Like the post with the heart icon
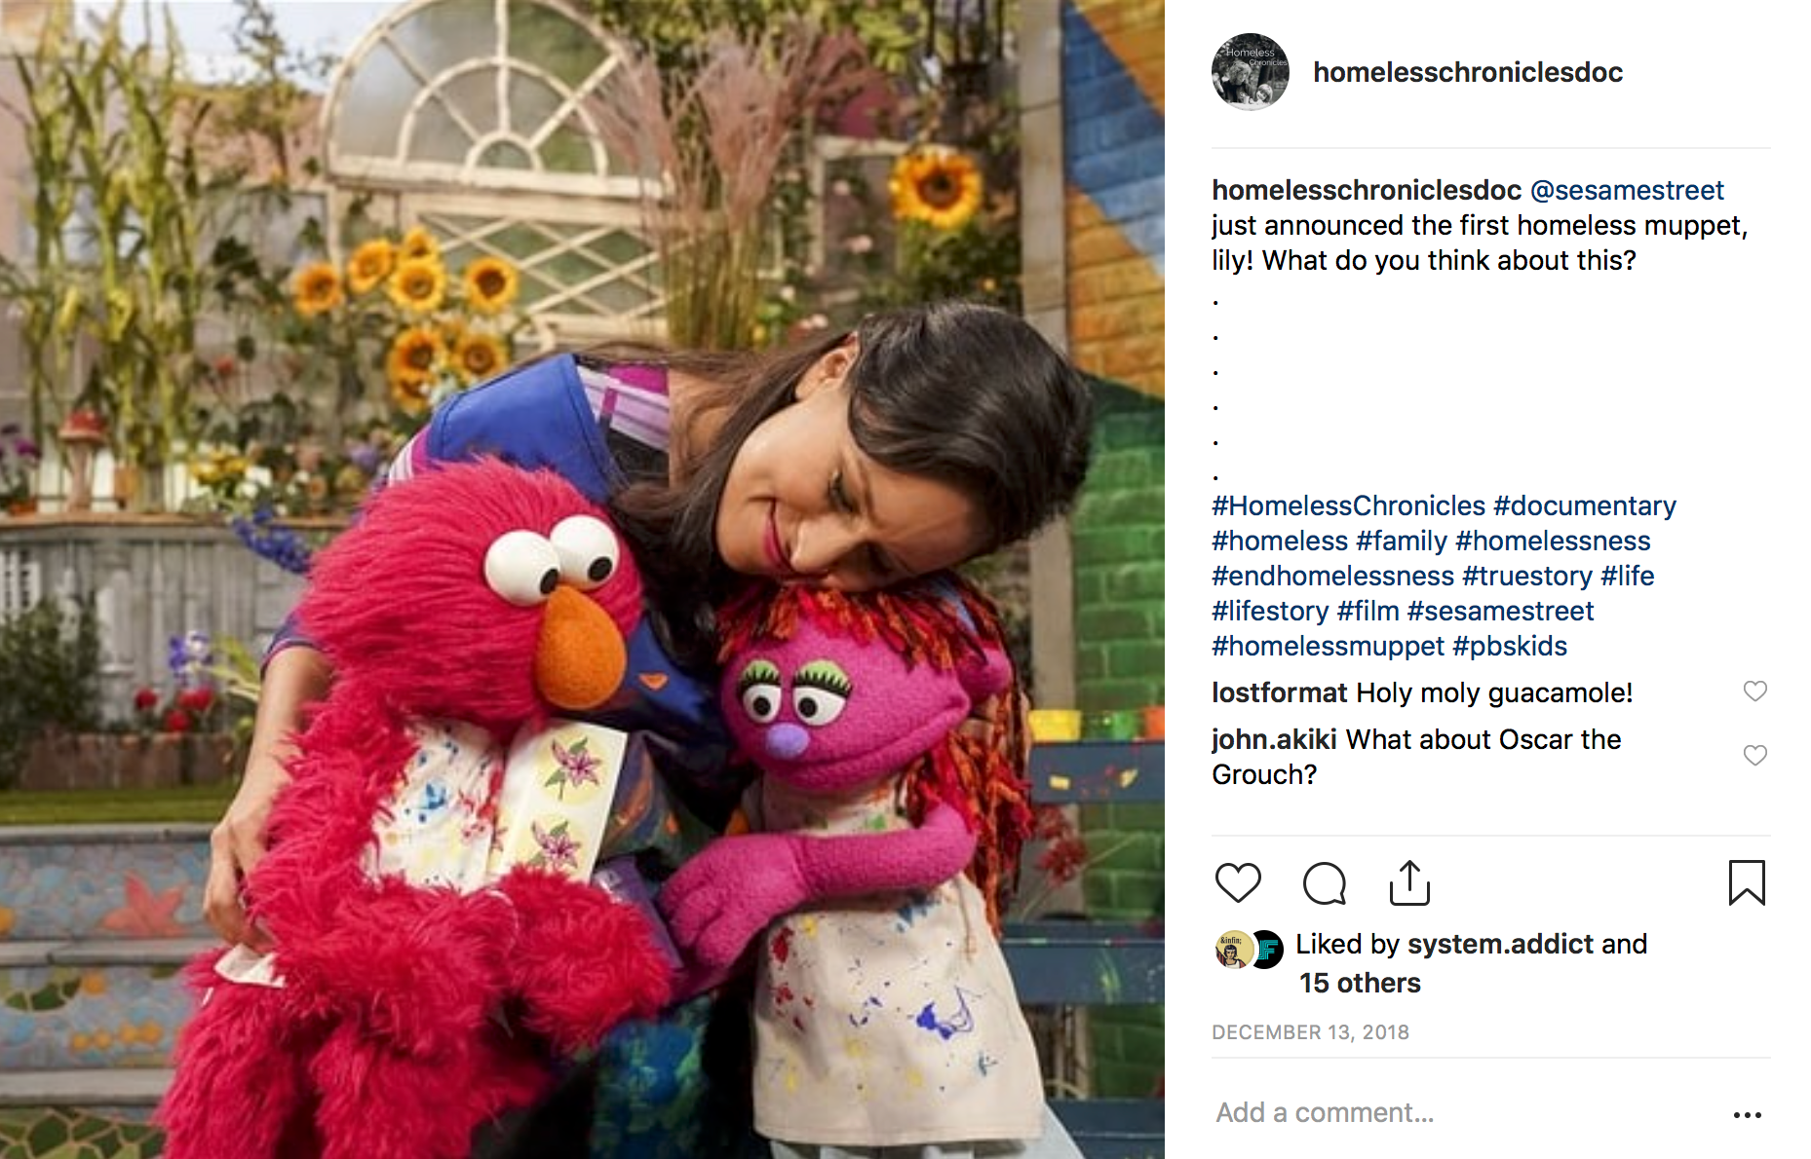1811x1159 pixels. click(x=1238, y=883)
